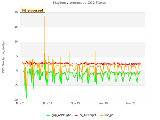The height and width of the screenshot is (120, 160).
Task: Click the Nov 11 x-axis label
Action: (x=47, y=103)
